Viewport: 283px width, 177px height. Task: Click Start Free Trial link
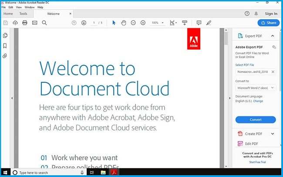coord(257,162)
